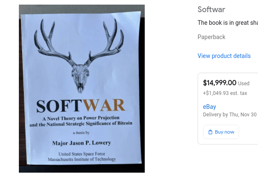The width and height of the screenshot is (258, 176).
Task: Click the +$1,049.93 est. tax text
Action: [225, 93]
